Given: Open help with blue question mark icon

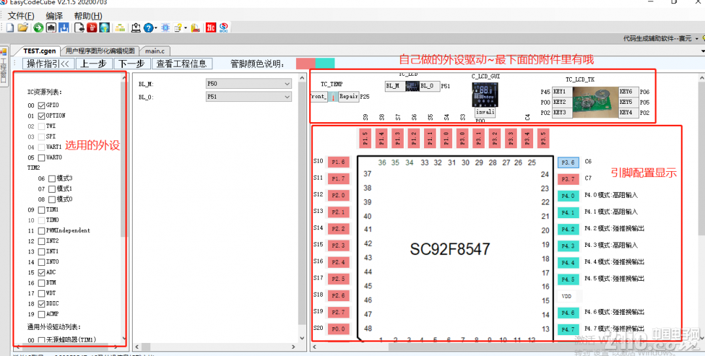Looking at the screenshot, I should [148, 28].
